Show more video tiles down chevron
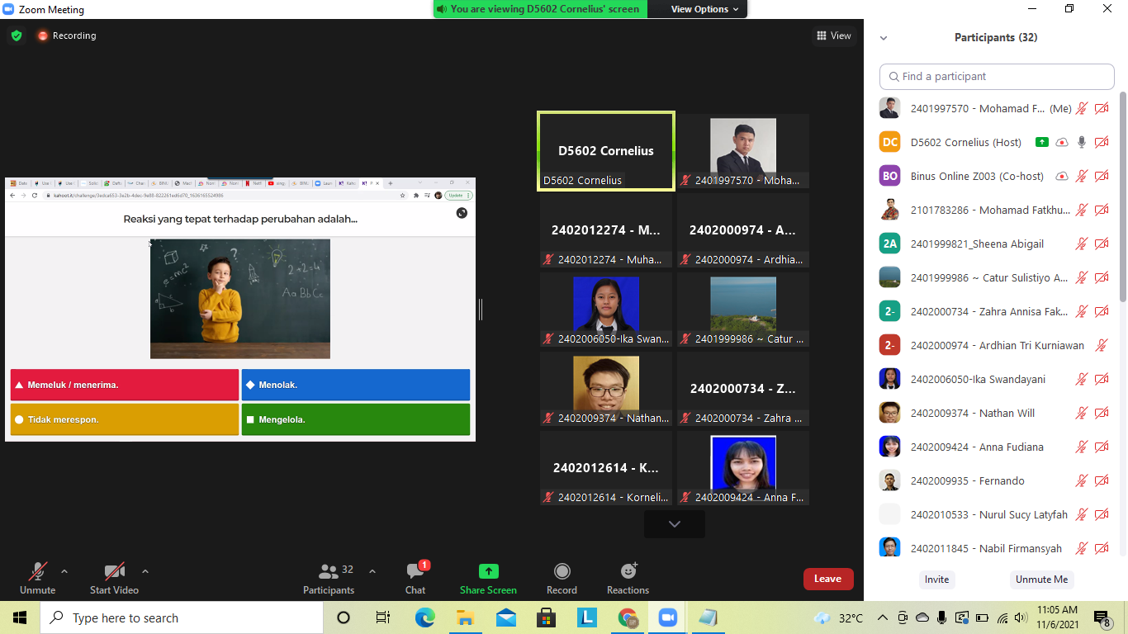 674,524
